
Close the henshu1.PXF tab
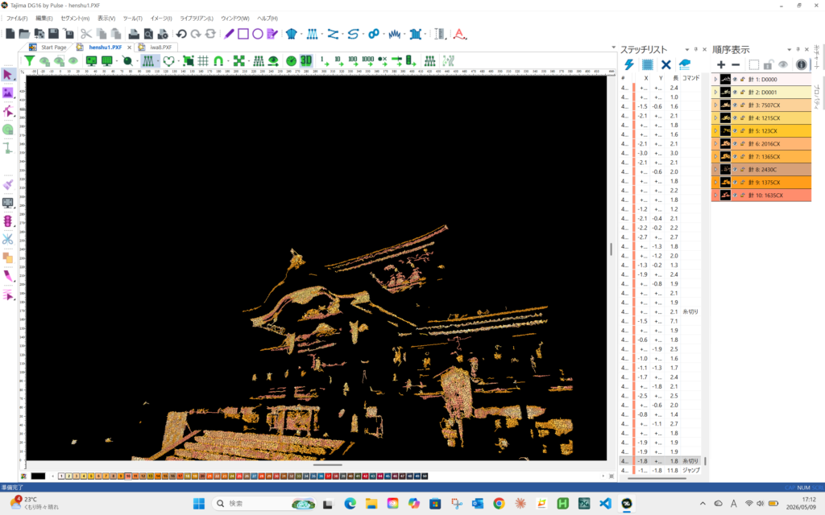click(130, 47)
